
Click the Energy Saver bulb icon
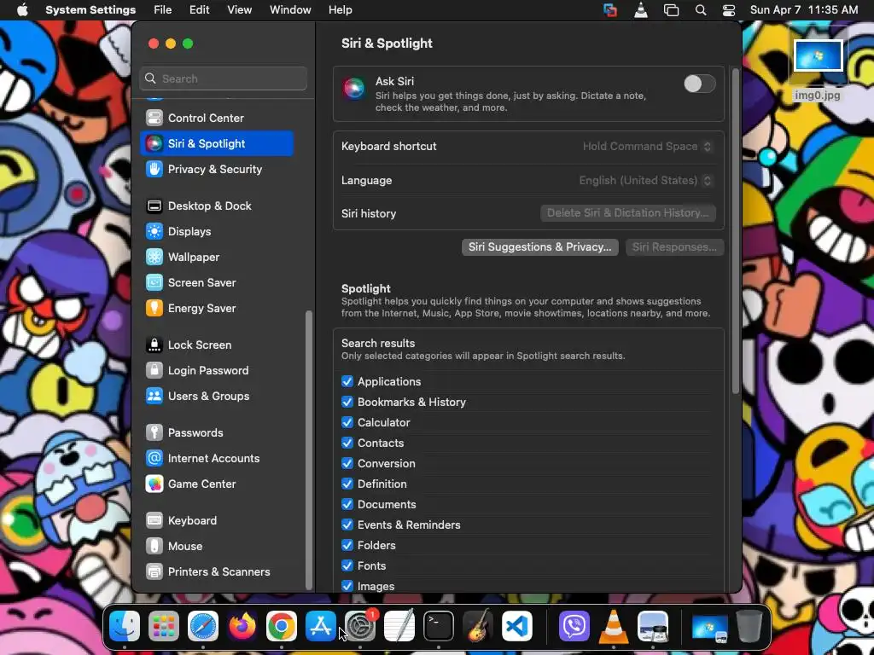click(154, 308)
